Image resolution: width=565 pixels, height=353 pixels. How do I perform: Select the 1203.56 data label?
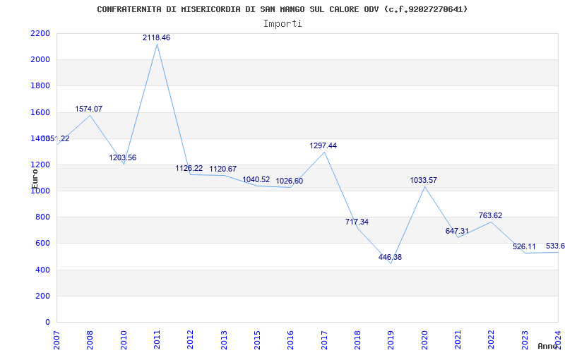(x=122, y=157)
